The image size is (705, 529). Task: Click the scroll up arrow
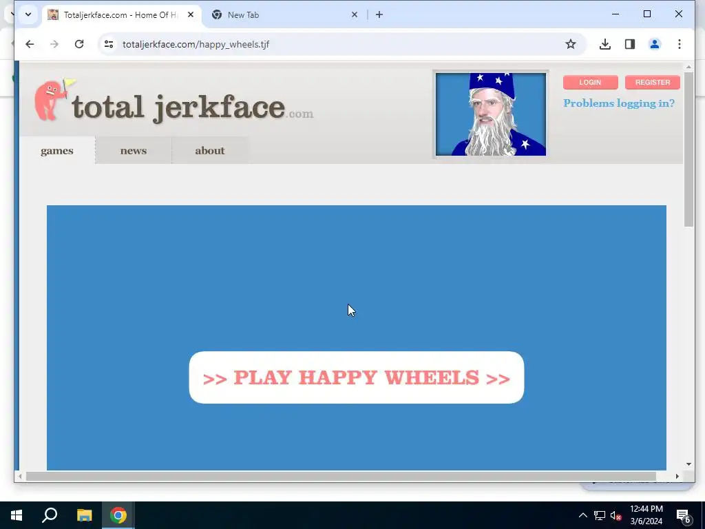tap(688, 67)
